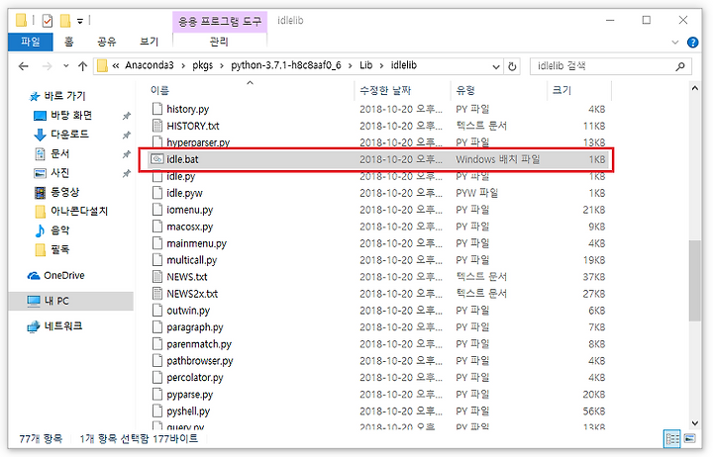Select the file pyshell.py
The image size is (713, 457).
tap(188, 411)
